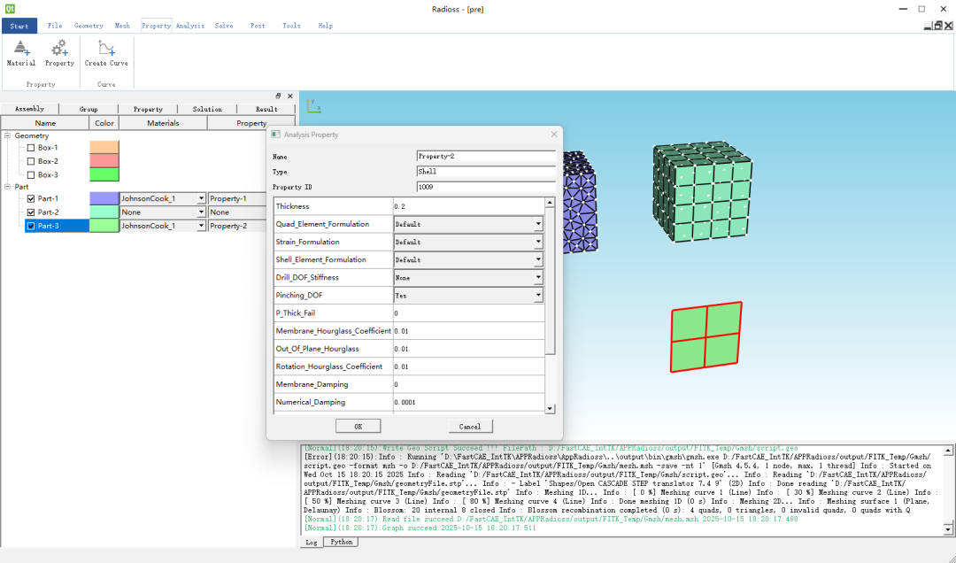
Task: Close the left dock panel
Action: point(289,96)
